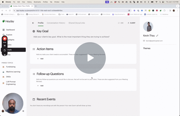Add a Follow-up Question
Image resolution: width=180 pixels, height=116 pixels.
[40, 86]
